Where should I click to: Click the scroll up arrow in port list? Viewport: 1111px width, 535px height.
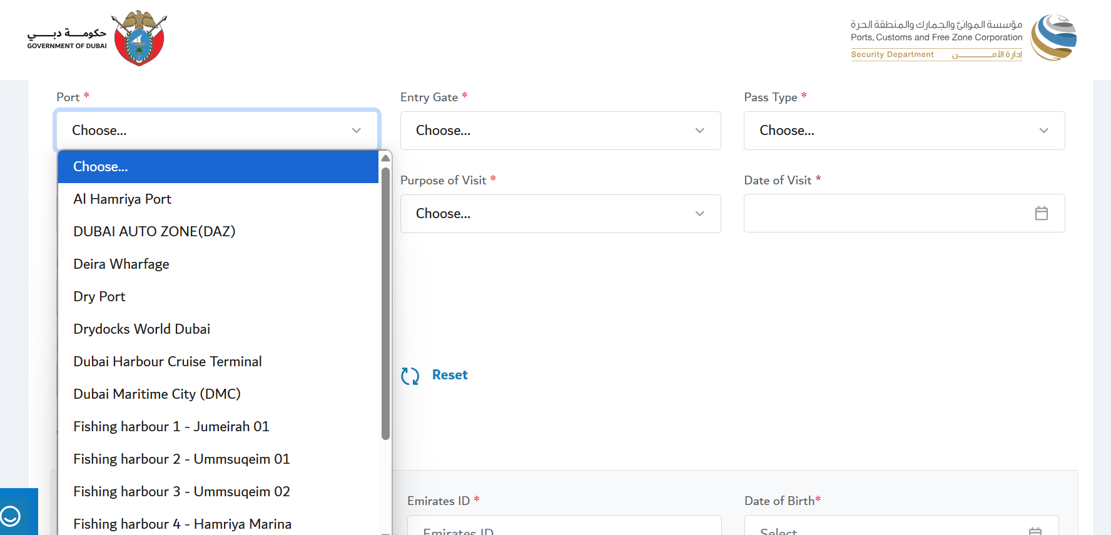(x=386, y=158)
